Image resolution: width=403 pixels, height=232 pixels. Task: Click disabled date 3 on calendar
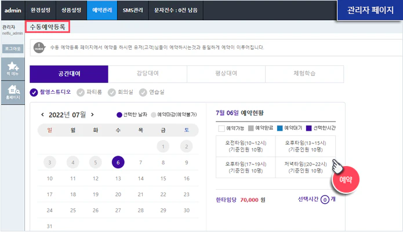tap(50, 162)
